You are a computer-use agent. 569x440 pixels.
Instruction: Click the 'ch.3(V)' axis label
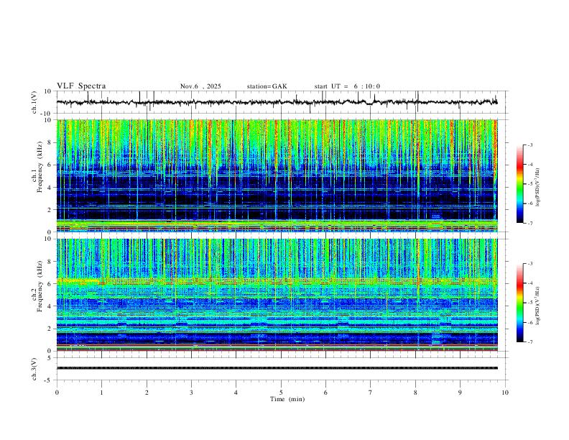click(x=34, y=369)
